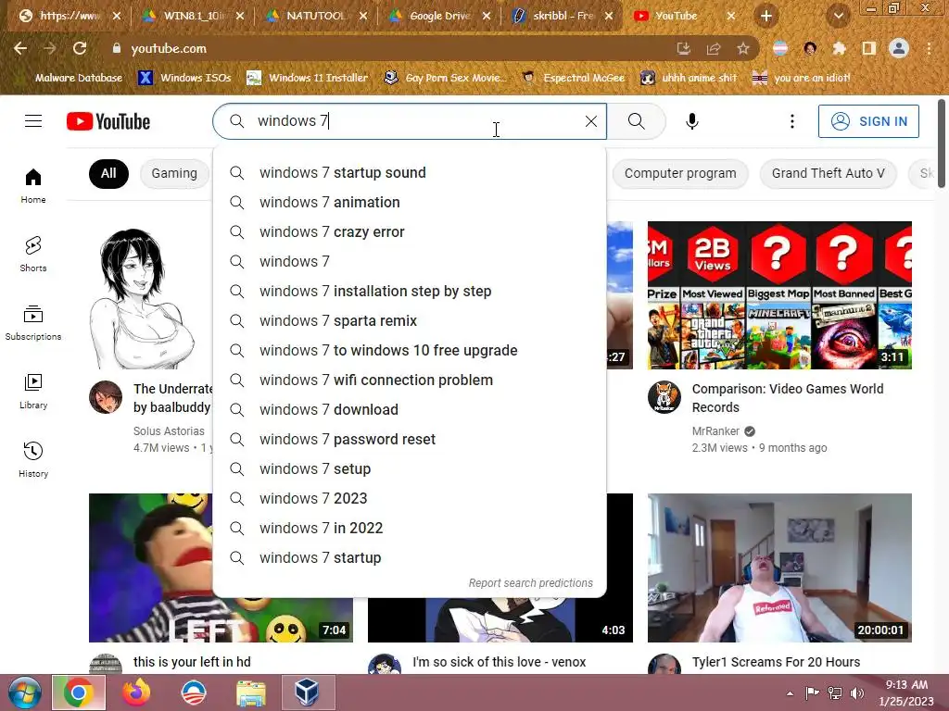Show hidden tray icons arrow
Viewport: 949px width, 711px height.
790,693
